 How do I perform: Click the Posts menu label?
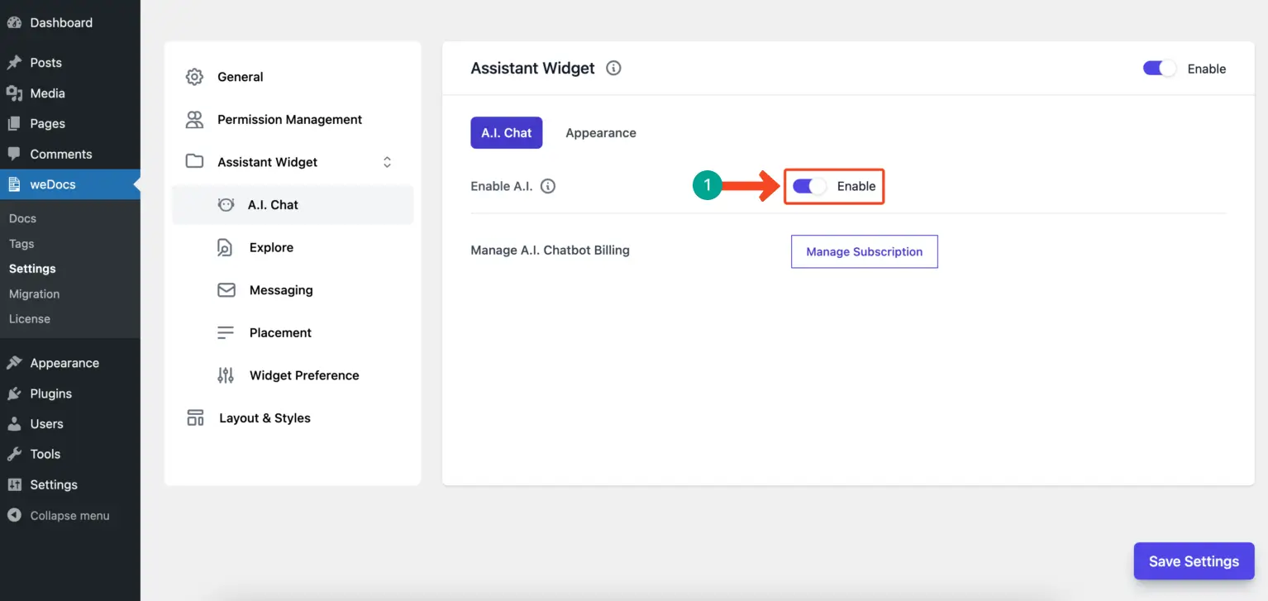(46, 63)
